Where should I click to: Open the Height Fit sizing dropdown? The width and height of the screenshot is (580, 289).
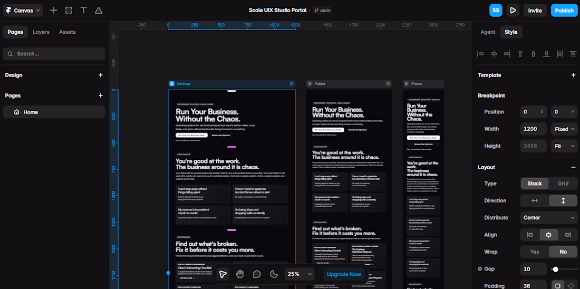(564, 146)
